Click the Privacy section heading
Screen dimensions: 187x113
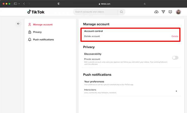[89, 47]
